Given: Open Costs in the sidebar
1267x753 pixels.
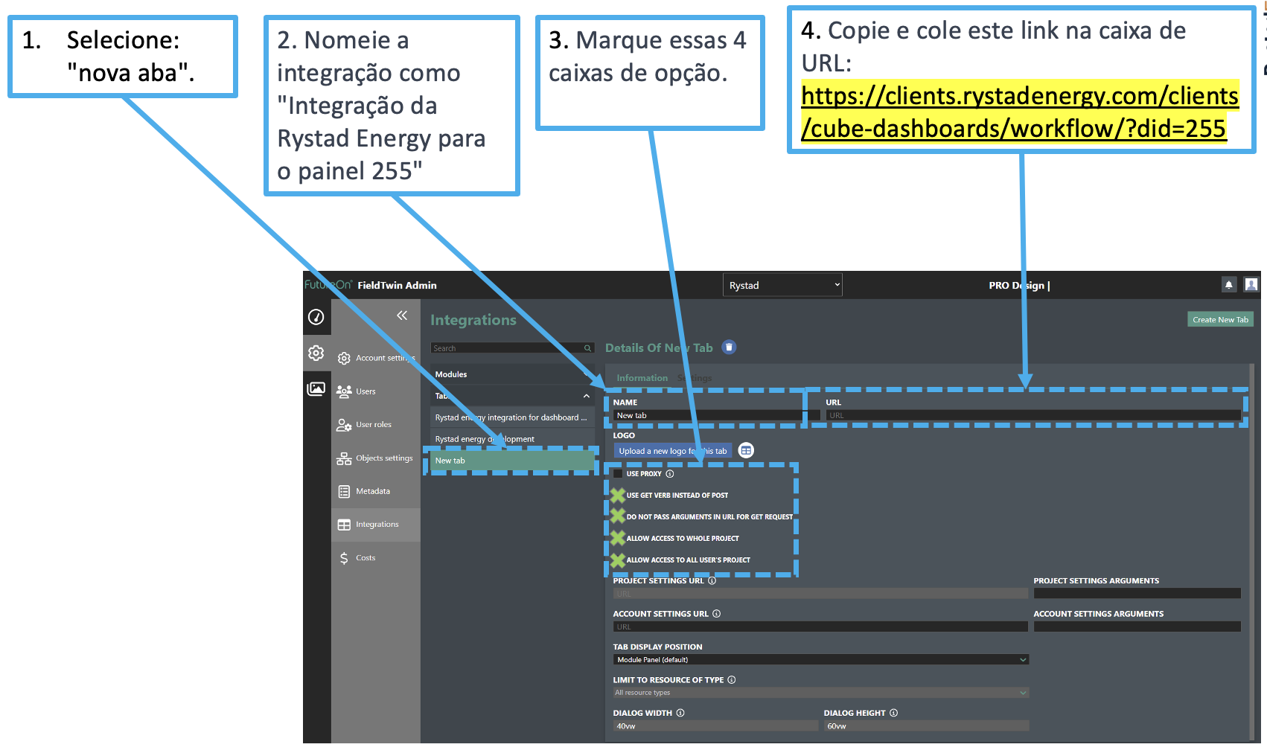Looking at the screenshot, I should click(x=376, y=558).
